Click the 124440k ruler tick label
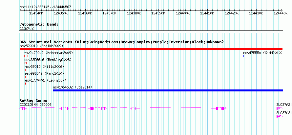The width and height of the screenshot is (292, 135). point(281,13)
